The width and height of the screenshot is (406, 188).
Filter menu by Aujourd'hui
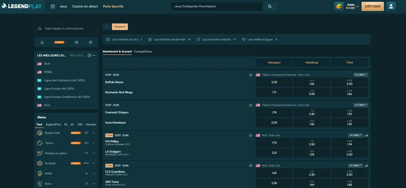[53, 124]
